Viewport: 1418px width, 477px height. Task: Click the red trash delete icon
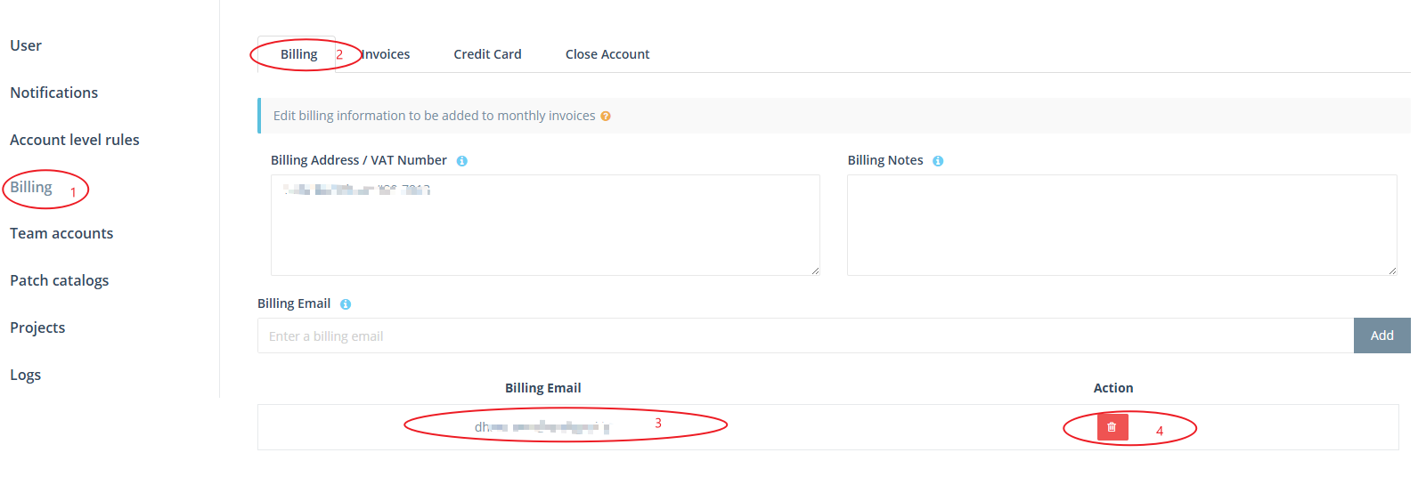[x=1112, y=427]
